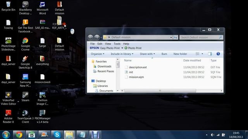Open the File menu
Screen dimensions: 248x139
point(92,44)
